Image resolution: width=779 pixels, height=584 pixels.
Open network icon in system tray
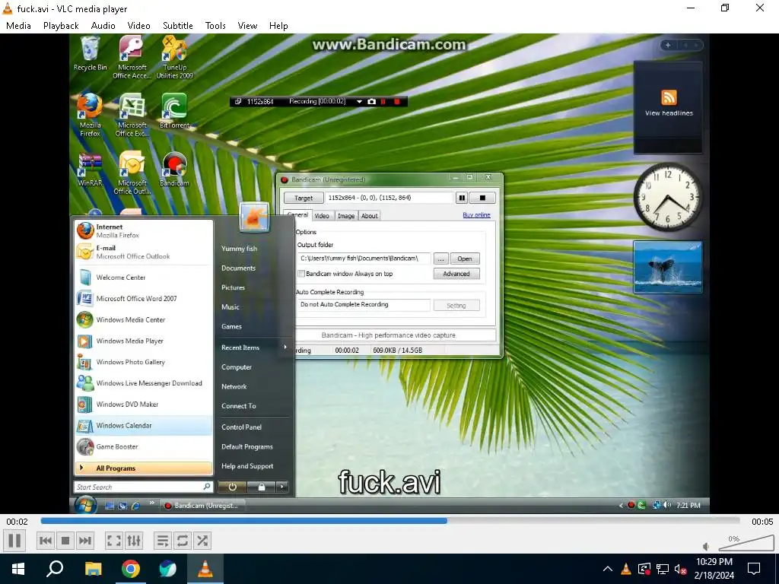click(x=663, y=569)
